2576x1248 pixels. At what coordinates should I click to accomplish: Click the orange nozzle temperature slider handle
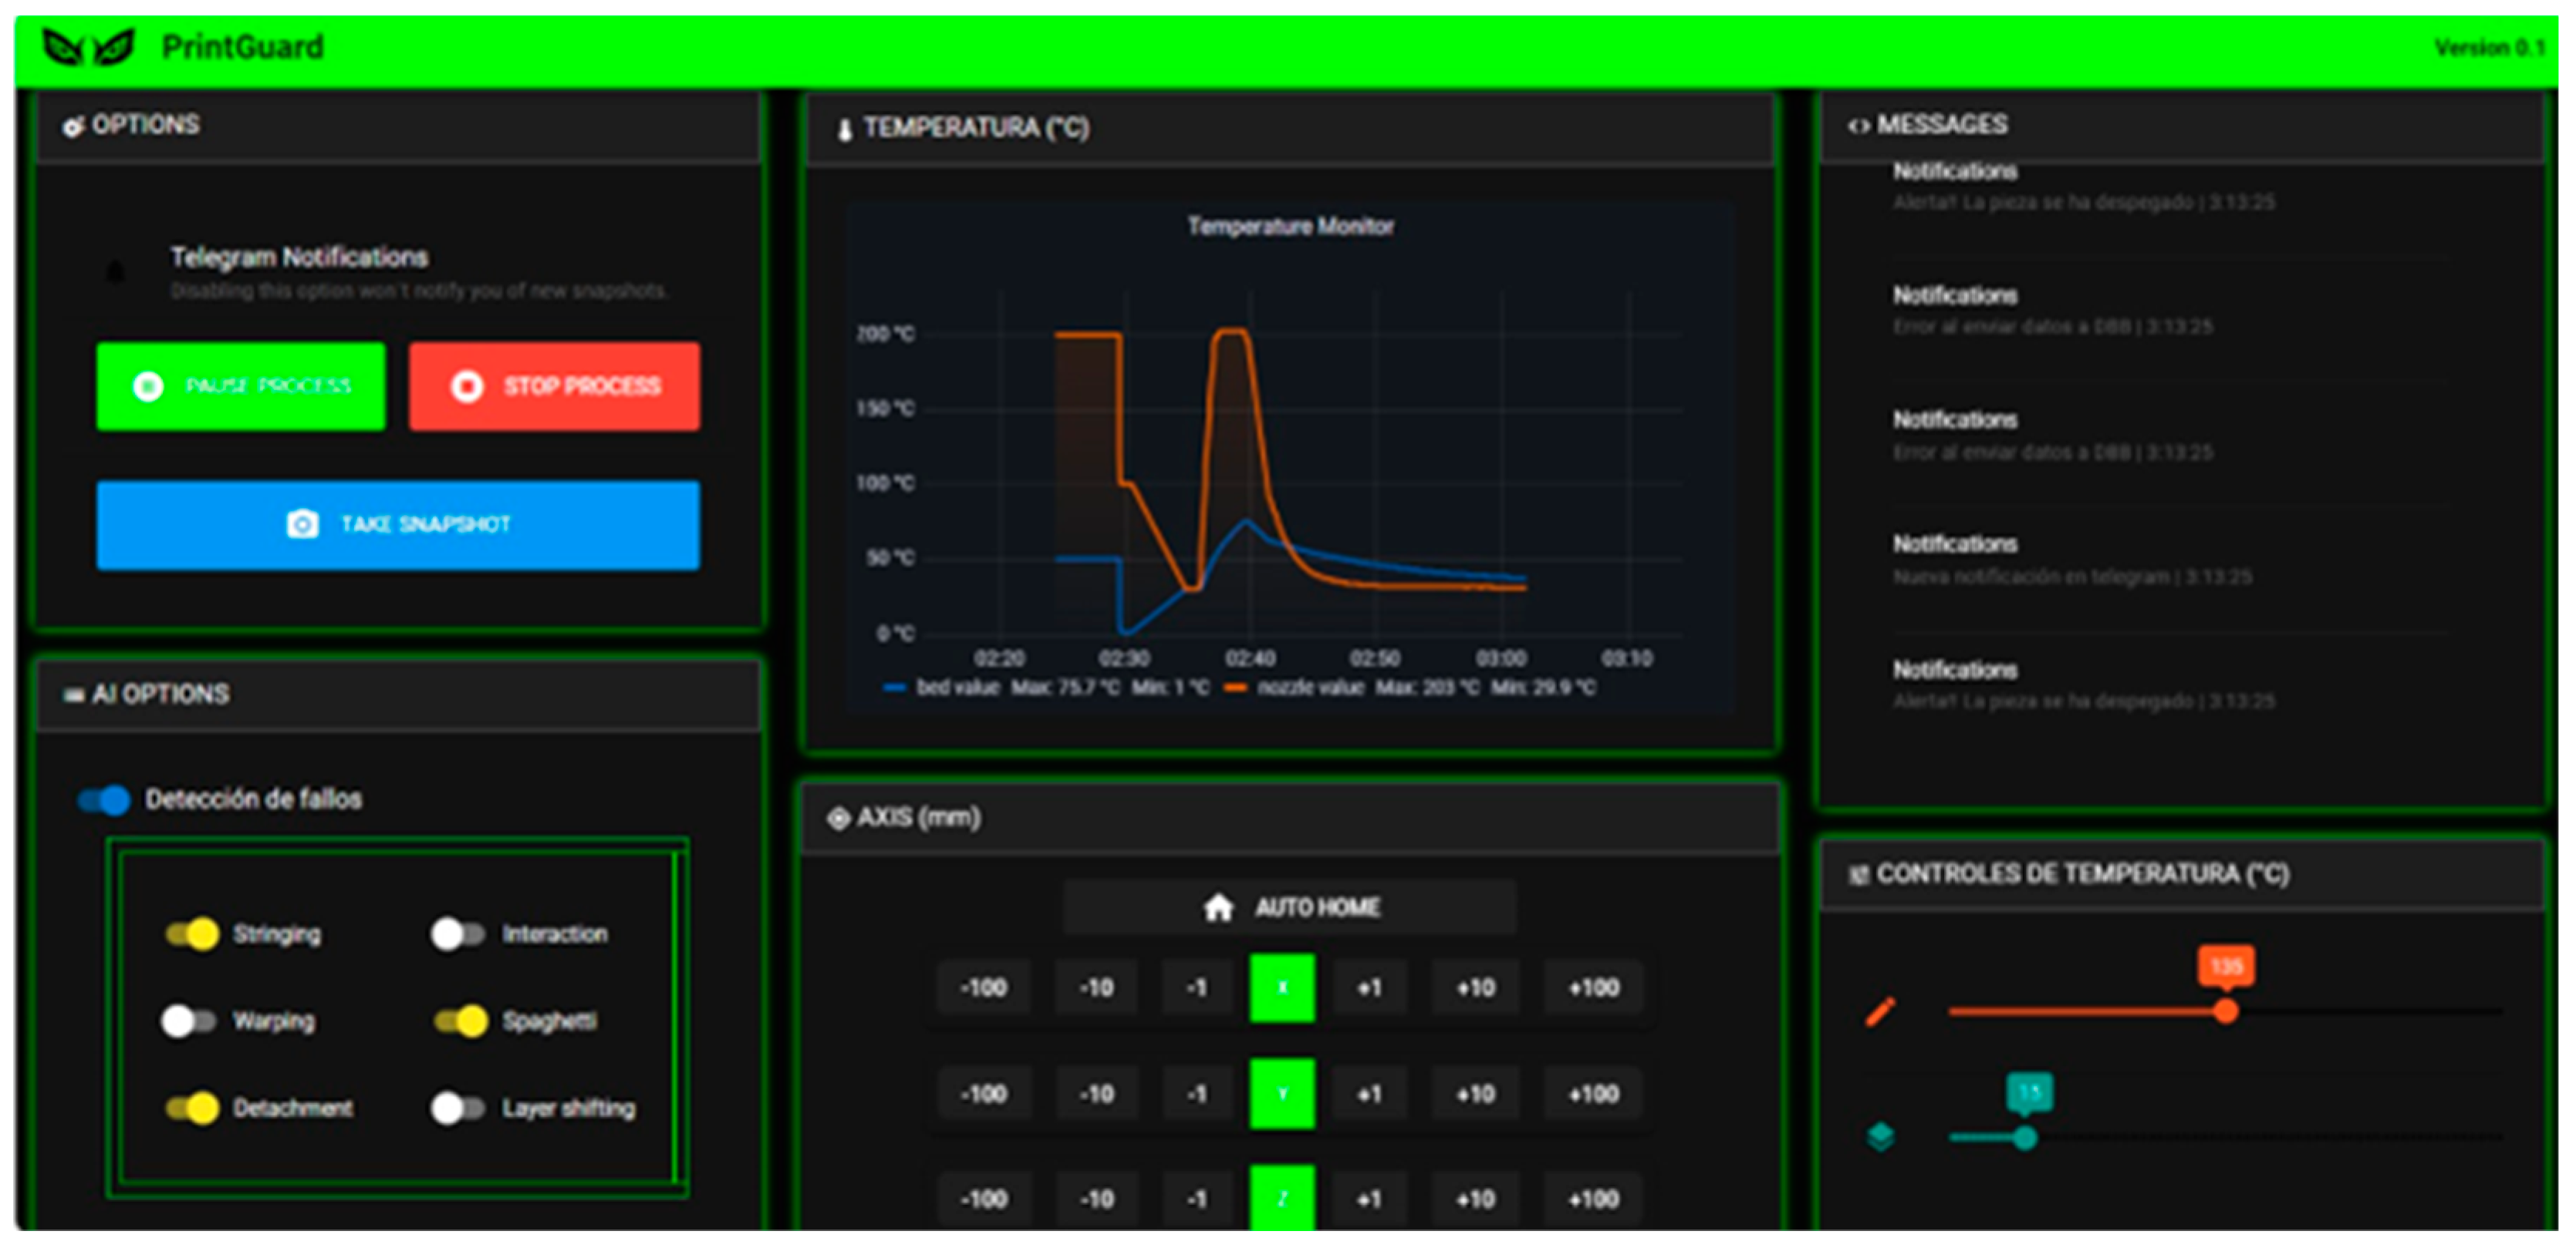pyautogui.click(x=2226, y=1011)
